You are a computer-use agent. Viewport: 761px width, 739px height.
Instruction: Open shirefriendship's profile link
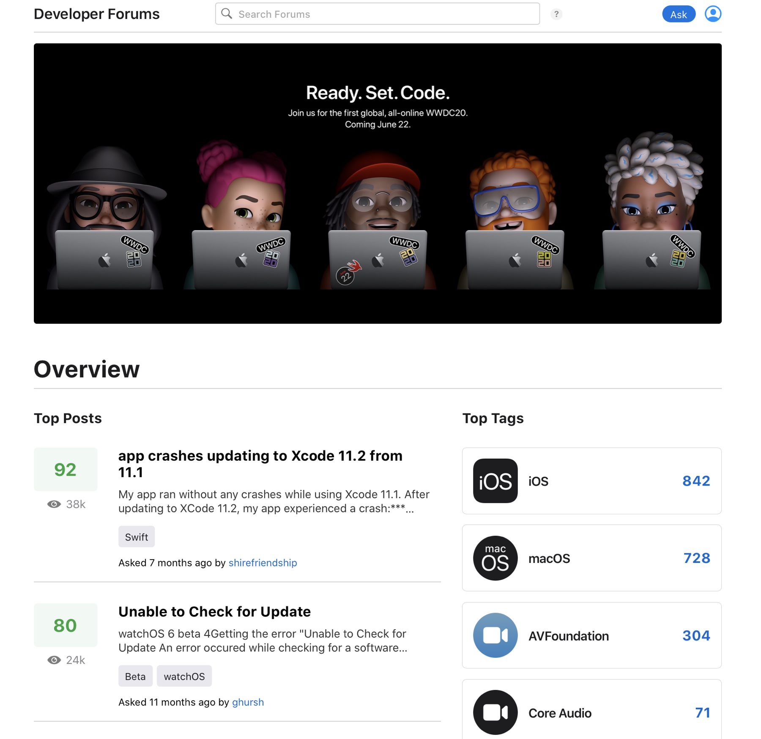pos(263,563)
